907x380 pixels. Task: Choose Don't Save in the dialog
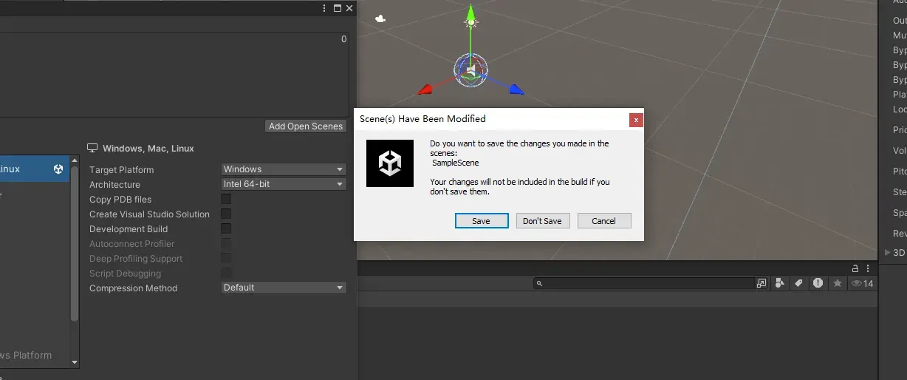tap(543, 221)
